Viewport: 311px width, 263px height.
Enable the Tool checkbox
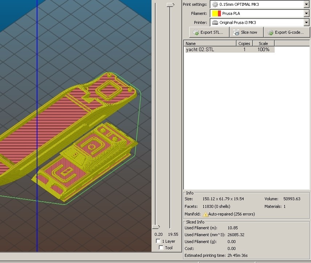[x=161, y=247]
